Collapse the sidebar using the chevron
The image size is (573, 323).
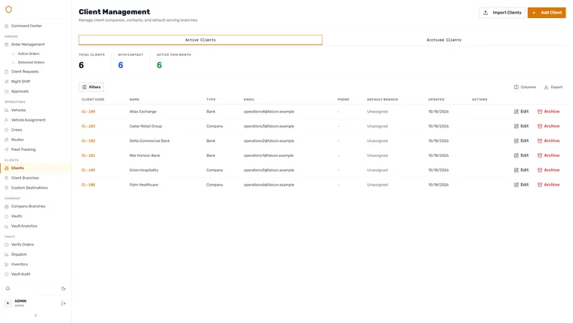pos(36,315)
